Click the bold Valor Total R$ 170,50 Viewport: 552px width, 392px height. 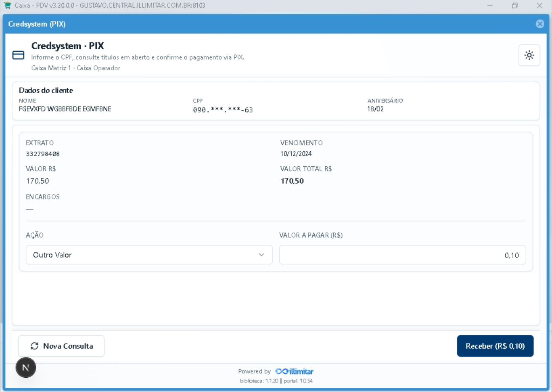point(292,181)
